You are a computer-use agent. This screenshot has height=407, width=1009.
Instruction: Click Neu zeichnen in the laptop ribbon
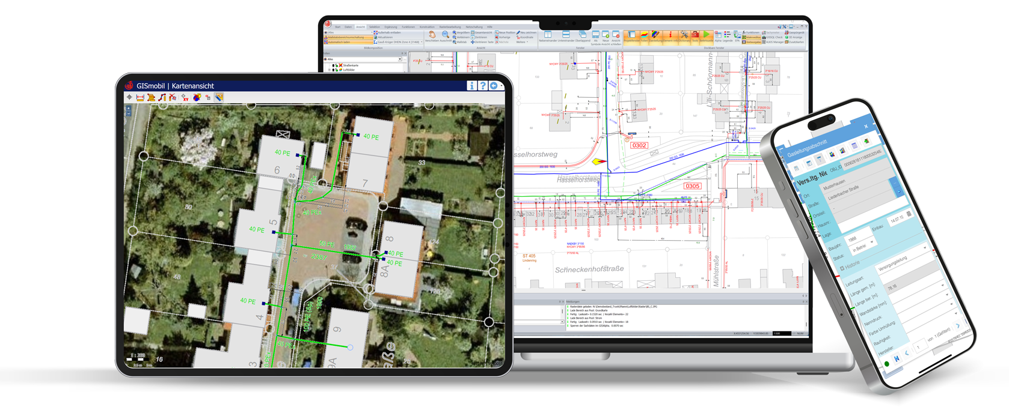527,32
